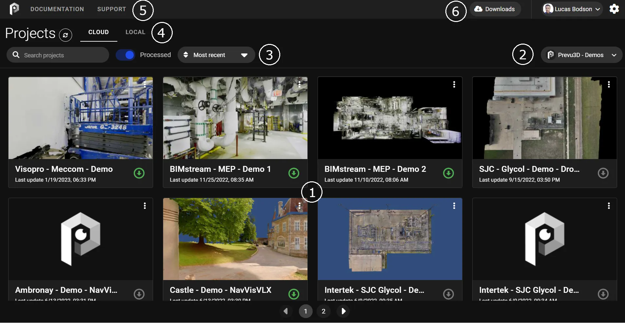Open more options for Visopro - Meccom - Demo
Viewport: 625px width, 323px height.
[x=145, y=85]
